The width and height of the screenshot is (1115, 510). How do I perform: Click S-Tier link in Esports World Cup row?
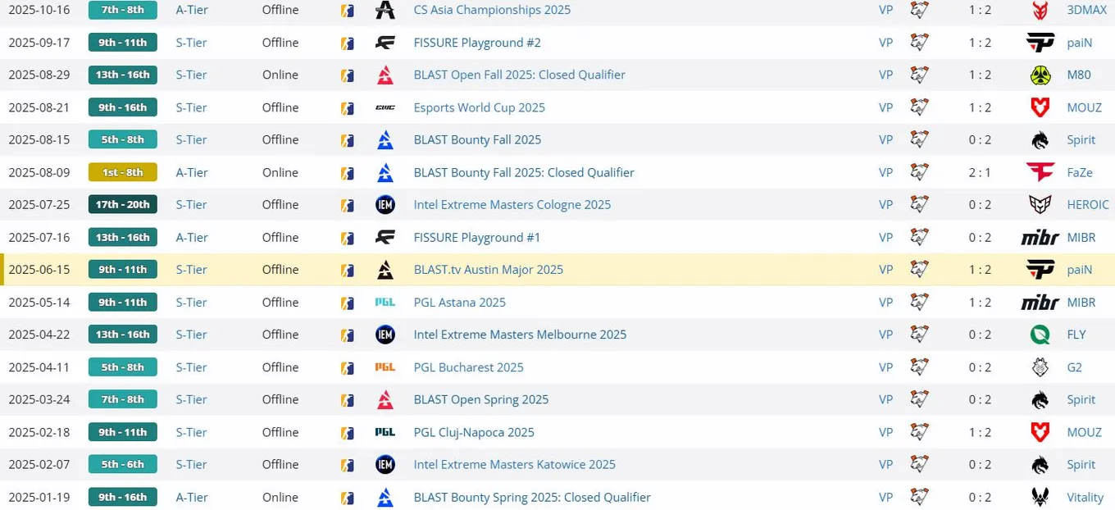(x=191, y=107)
